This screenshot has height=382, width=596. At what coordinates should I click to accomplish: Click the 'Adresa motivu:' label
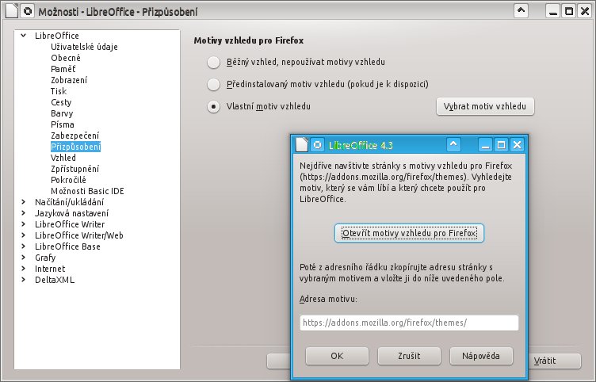click(328, 299)
